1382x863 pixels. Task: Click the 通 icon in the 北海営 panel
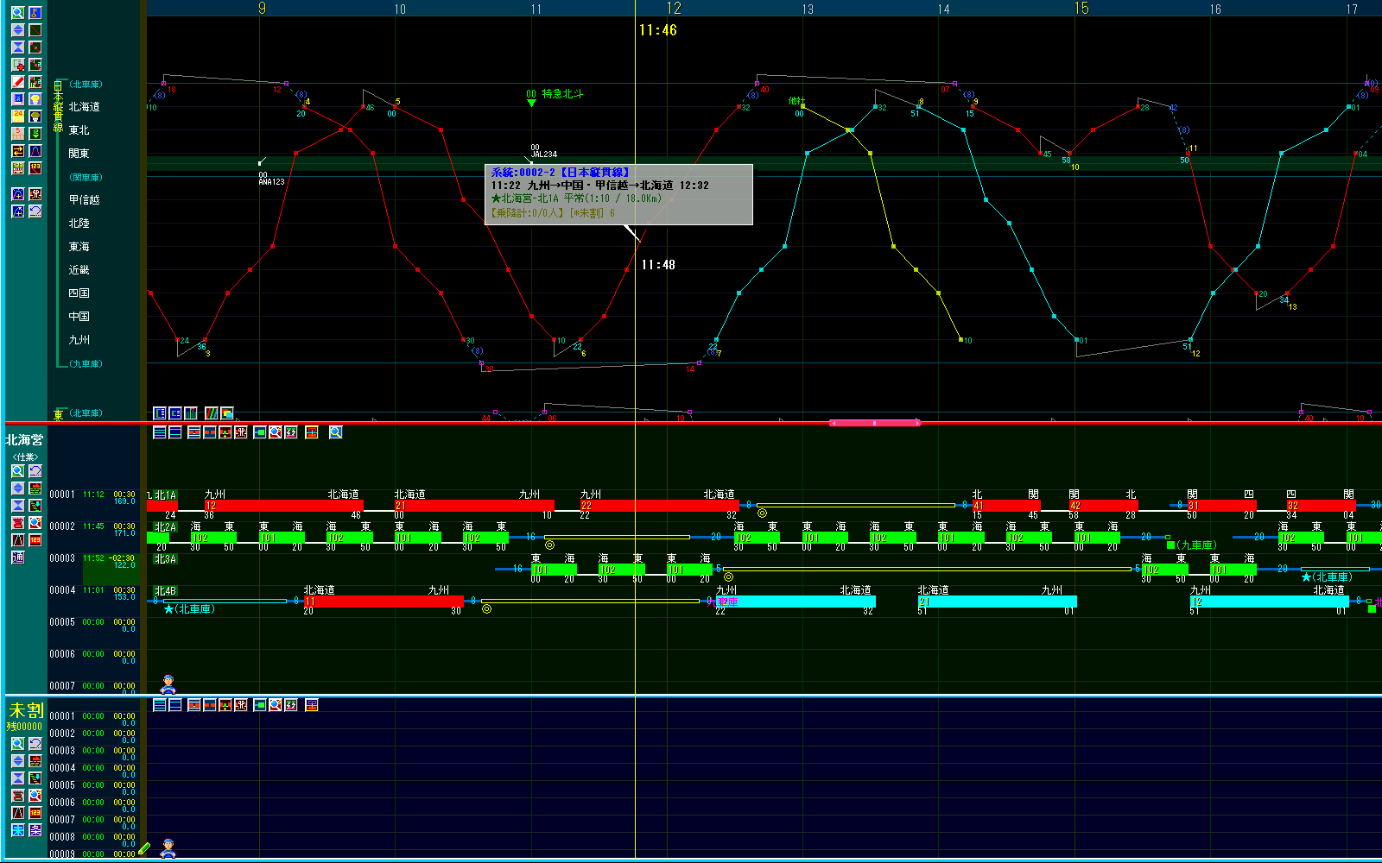(17, 557)
